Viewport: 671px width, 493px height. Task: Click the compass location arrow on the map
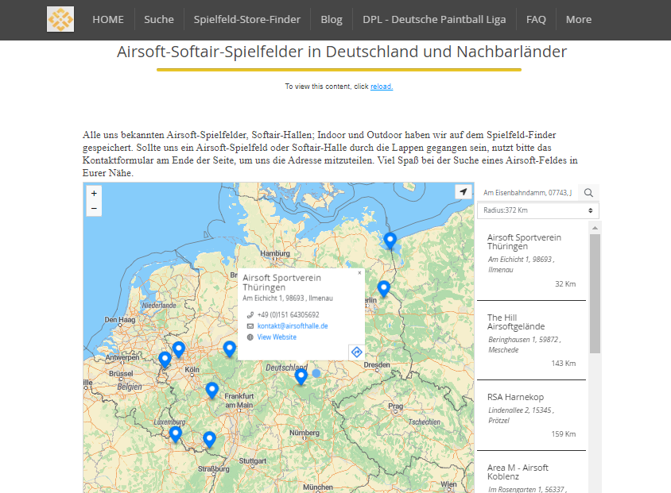click(x=463, y=192)
